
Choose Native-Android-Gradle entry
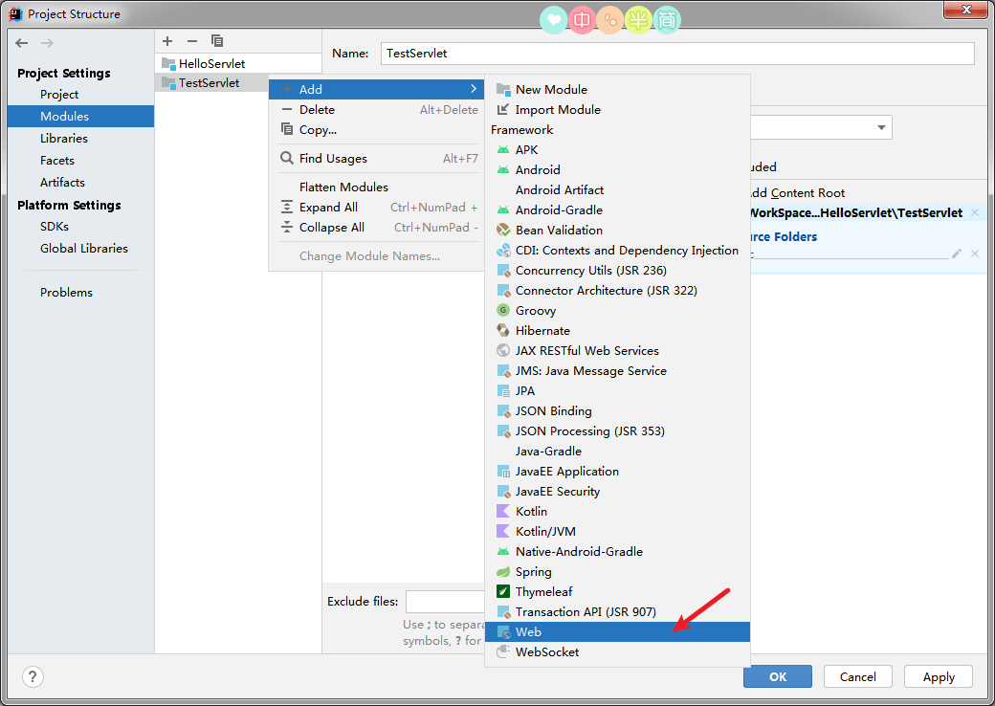(x=617, y=552)
